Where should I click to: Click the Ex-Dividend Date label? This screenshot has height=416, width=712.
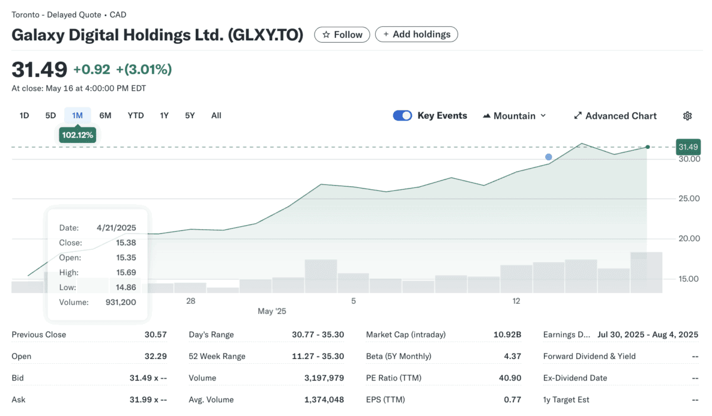point(574,378)
